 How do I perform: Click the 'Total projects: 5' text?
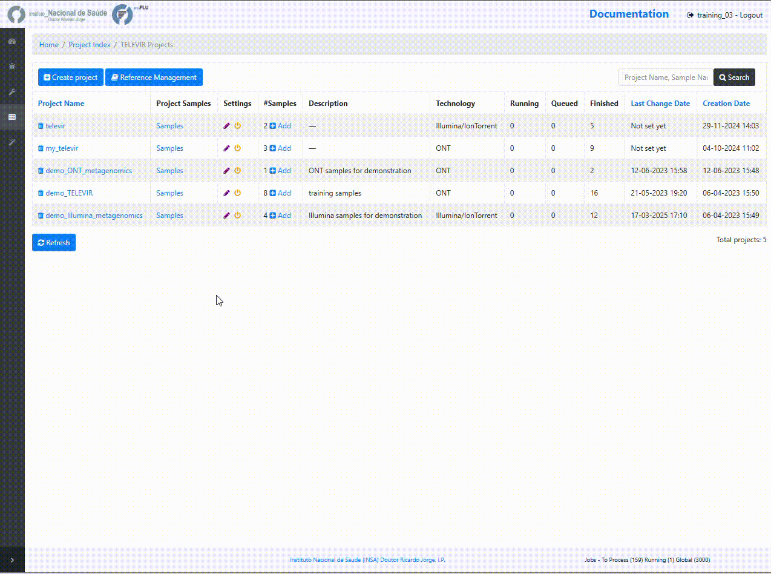(741, 240)
